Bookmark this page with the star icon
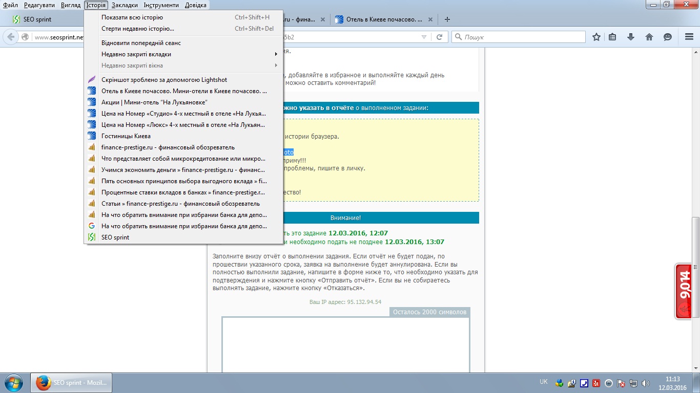The image size is (700, 393). pyautogui.click(x=596, y=37)
